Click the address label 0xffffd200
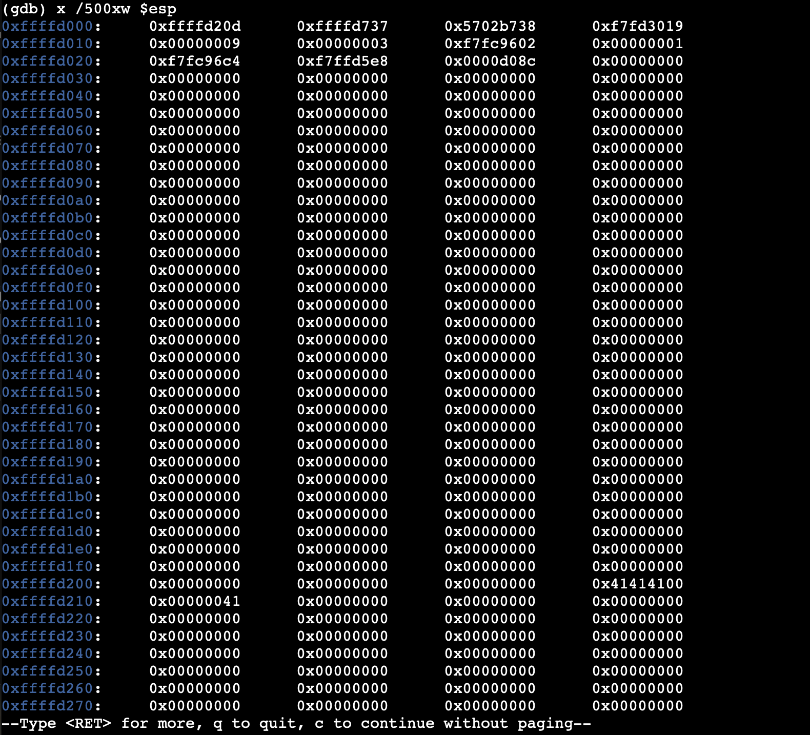The width and height of the screenshot is (810, 735). click(48, 584)
